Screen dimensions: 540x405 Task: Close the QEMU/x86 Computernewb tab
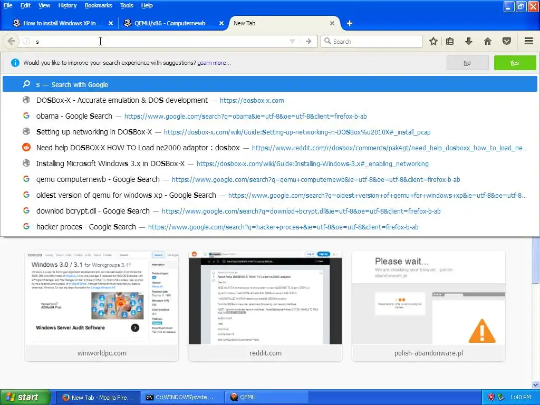pyautogui.click(x=221, y=23)
